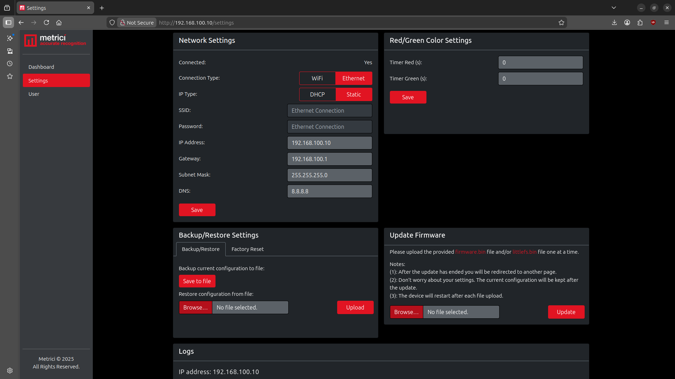The height and width of the screenshot is (379, 675).
Task: Click the firmware.bin red text
Action: [x=470, y=252]
